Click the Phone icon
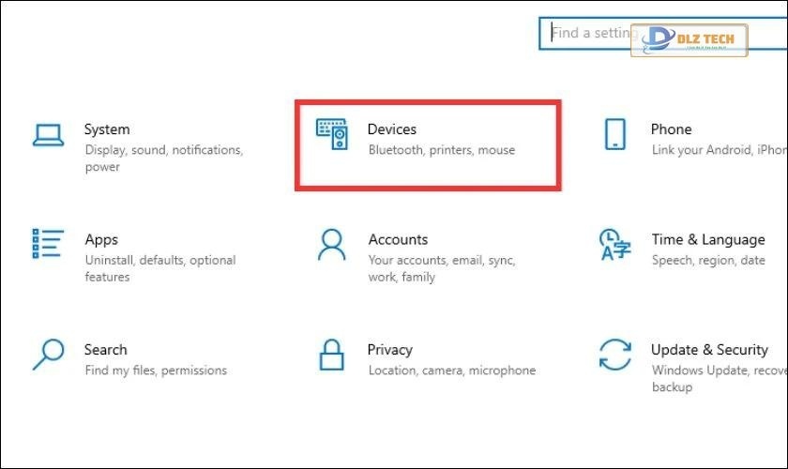This screenshot has height=469, width=788. (614, 135)
